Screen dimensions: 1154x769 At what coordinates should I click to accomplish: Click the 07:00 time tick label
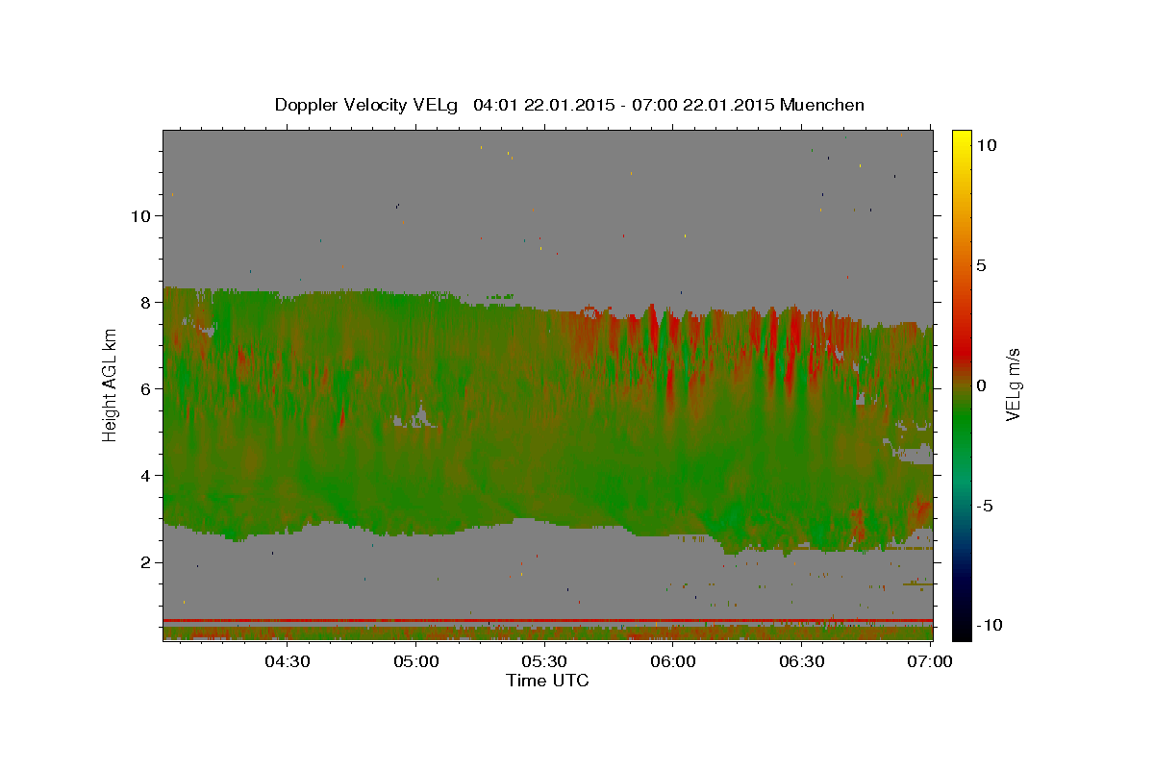(930, 661)
